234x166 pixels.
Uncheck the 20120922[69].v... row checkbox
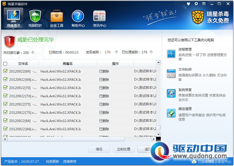pyautogui.click(x=6, y=79)
